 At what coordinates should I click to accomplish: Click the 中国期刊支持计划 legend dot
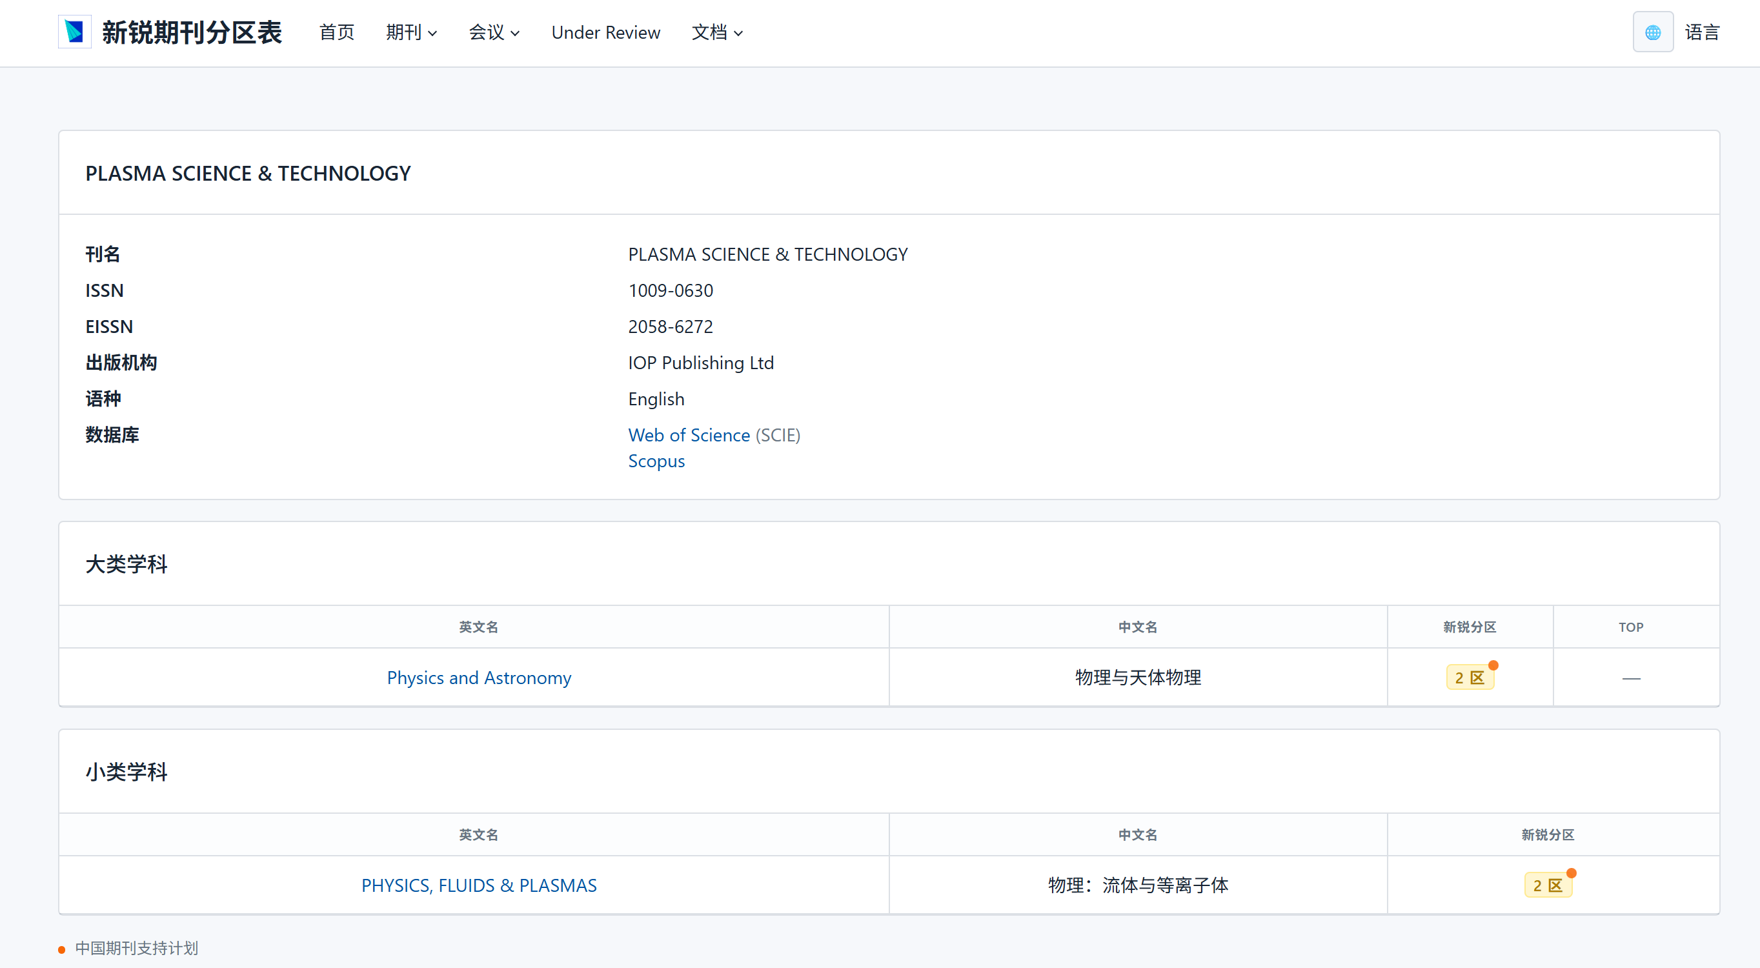click(x=61, y=949)
